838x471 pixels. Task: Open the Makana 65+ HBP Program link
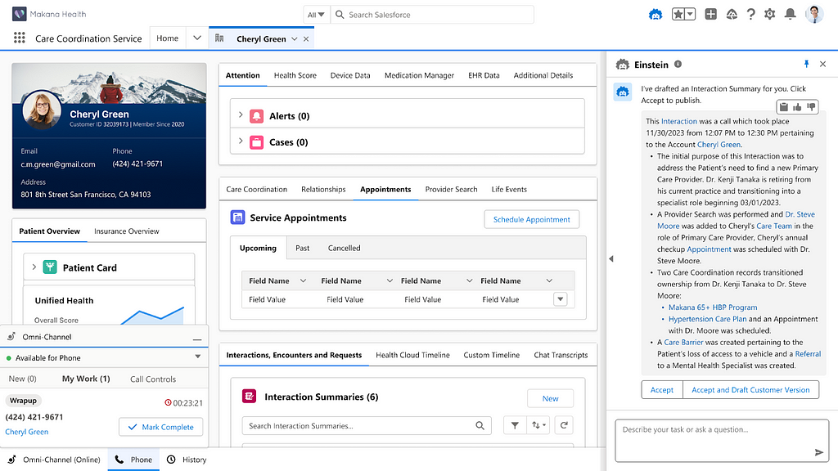point(713,307)
